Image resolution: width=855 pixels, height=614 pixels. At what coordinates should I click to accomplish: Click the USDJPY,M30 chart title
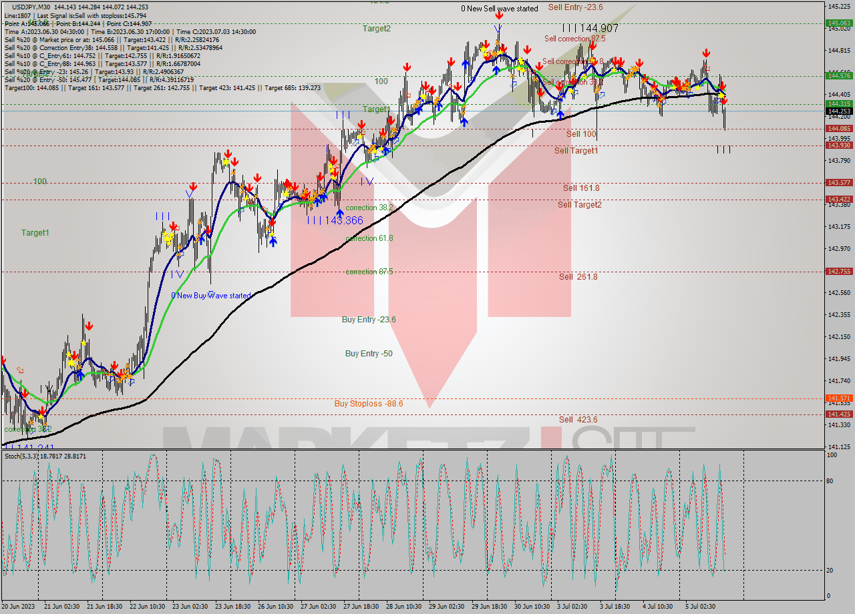(x=31, y=7)
